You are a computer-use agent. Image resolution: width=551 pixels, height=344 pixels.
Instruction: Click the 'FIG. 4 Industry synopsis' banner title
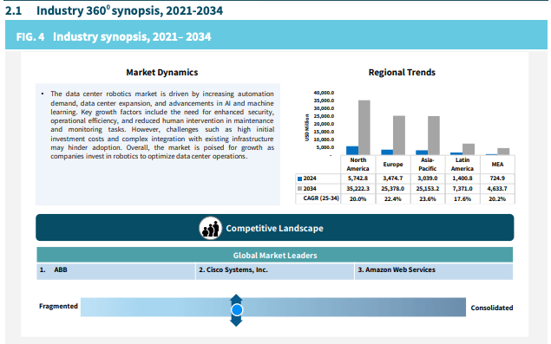click(114, 37)
